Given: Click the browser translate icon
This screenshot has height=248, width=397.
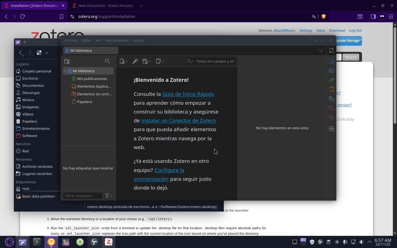Looking at the screenshot, I should click(x=314, y=17).
